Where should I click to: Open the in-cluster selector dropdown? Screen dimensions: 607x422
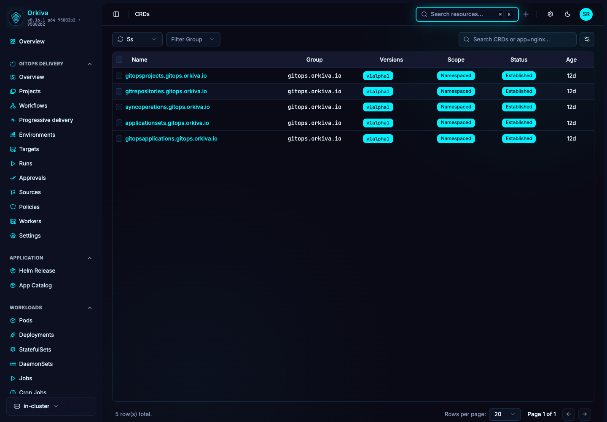(51, 406)
